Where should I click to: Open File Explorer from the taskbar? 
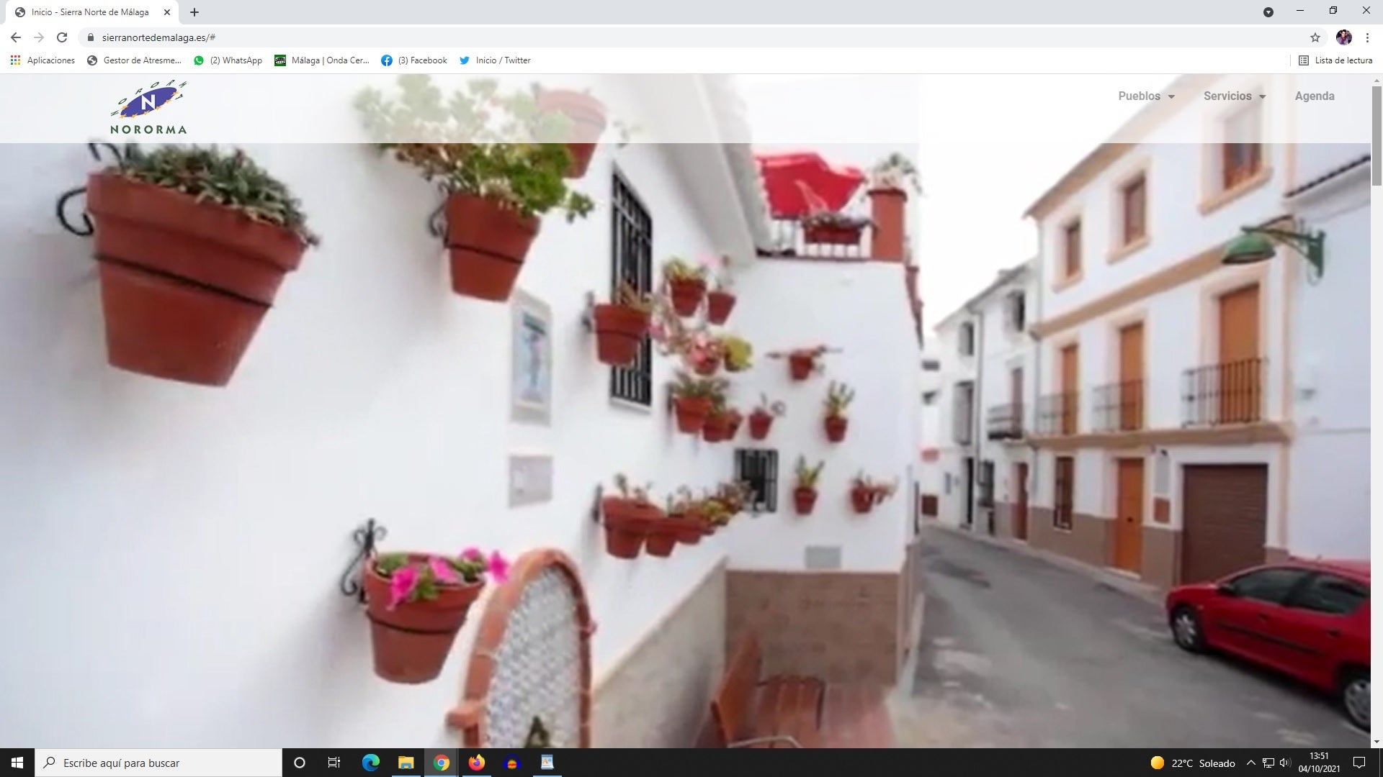tap(406, 762)
